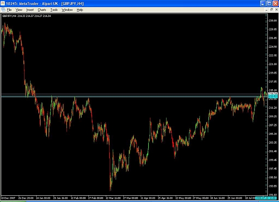Click the 27 Mar 08:00 time label
Screen dimensions: 279x202
[x=130, y=198]
